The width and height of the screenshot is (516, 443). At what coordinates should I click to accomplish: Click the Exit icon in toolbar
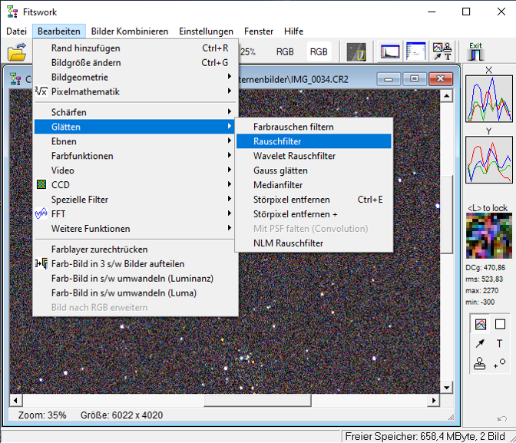pyautogui.click(x=475, y=52)
